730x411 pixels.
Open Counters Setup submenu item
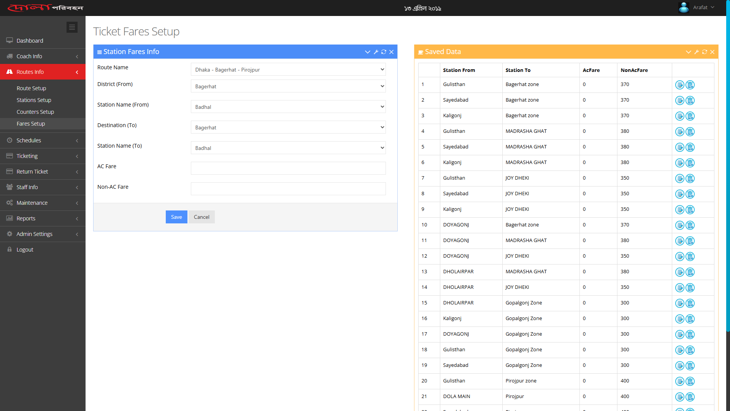(35, 112)
